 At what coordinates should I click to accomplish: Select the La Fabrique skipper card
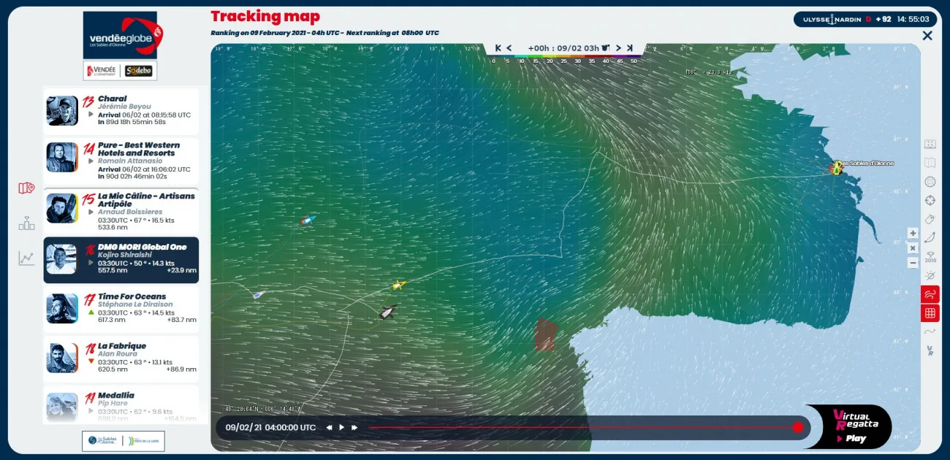121,359
